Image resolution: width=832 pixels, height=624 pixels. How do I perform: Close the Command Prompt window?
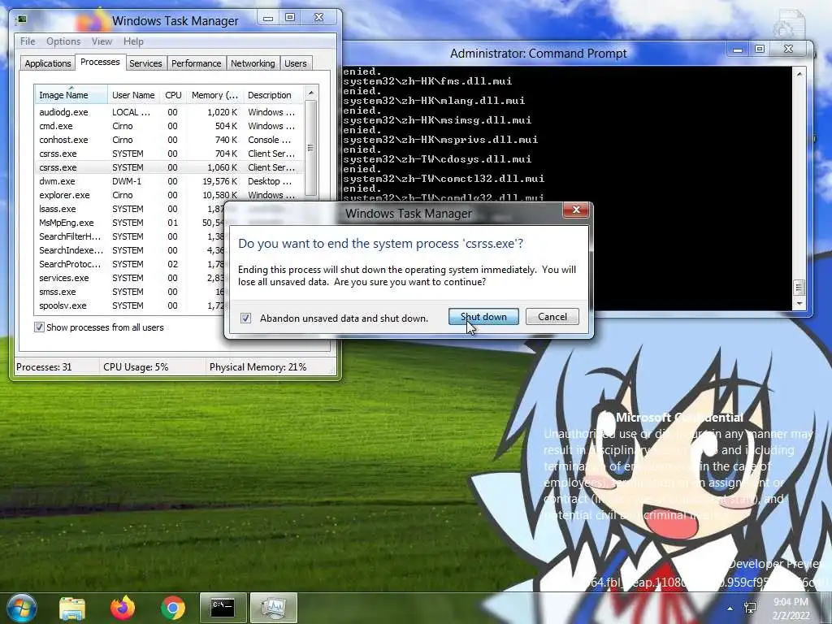click(x=789, y=50)
